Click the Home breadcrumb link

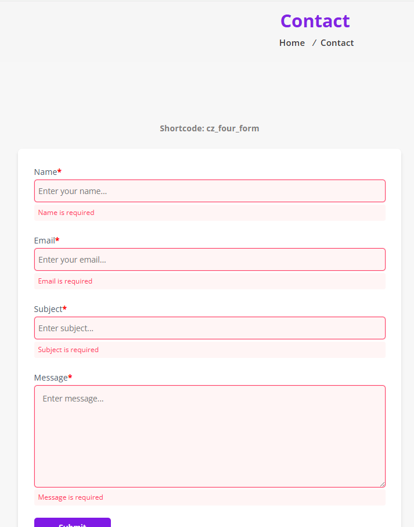pyautogui.click(x=291, y=43)
